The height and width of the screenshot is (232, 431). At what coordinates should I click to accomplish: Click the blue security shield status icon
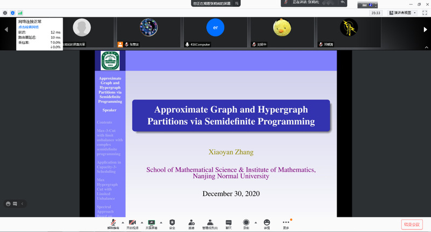12,13
